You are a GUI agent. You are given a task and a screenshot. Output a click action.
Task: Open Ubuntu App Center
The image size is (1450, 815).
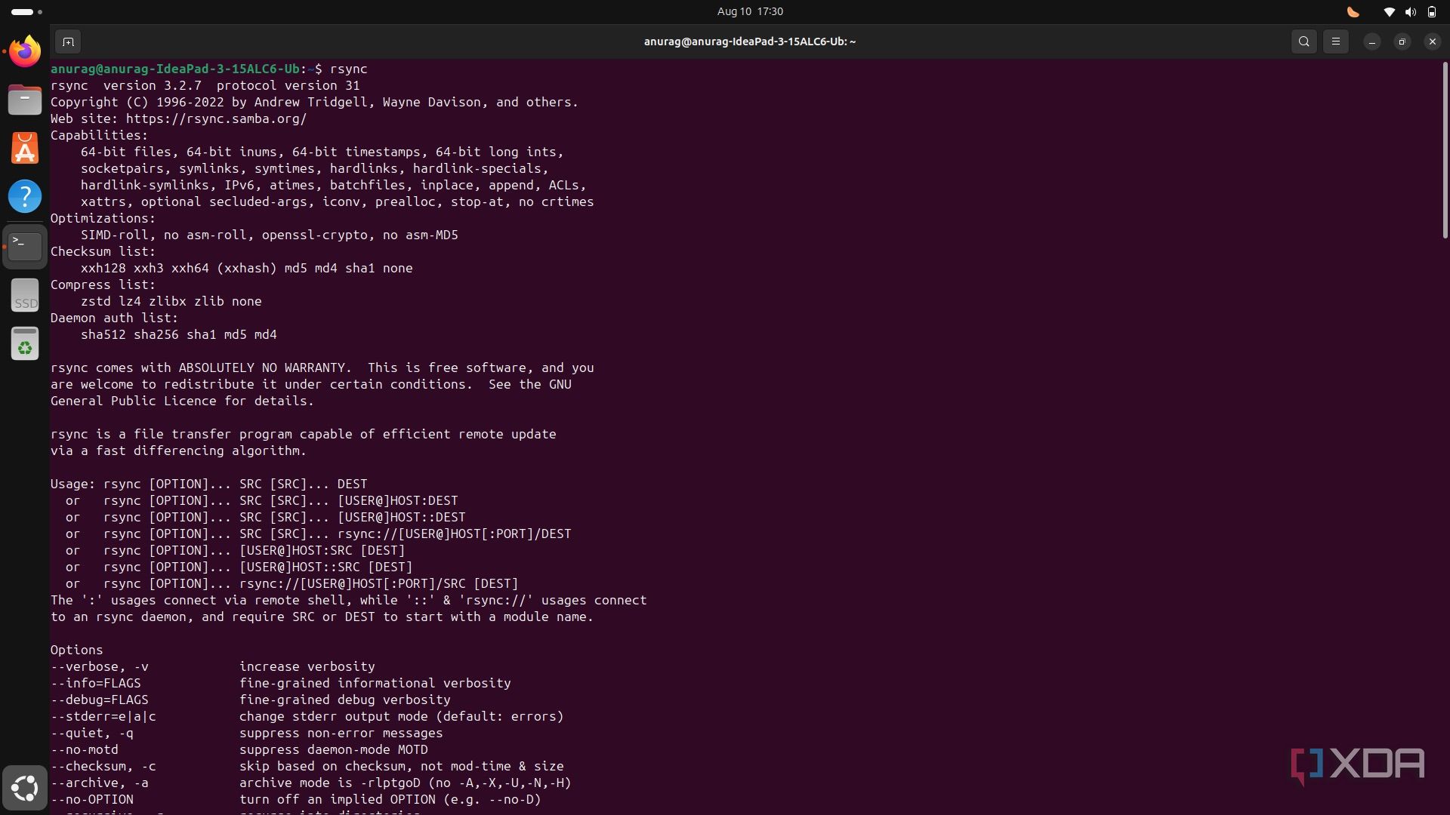[x=25, y=148]
